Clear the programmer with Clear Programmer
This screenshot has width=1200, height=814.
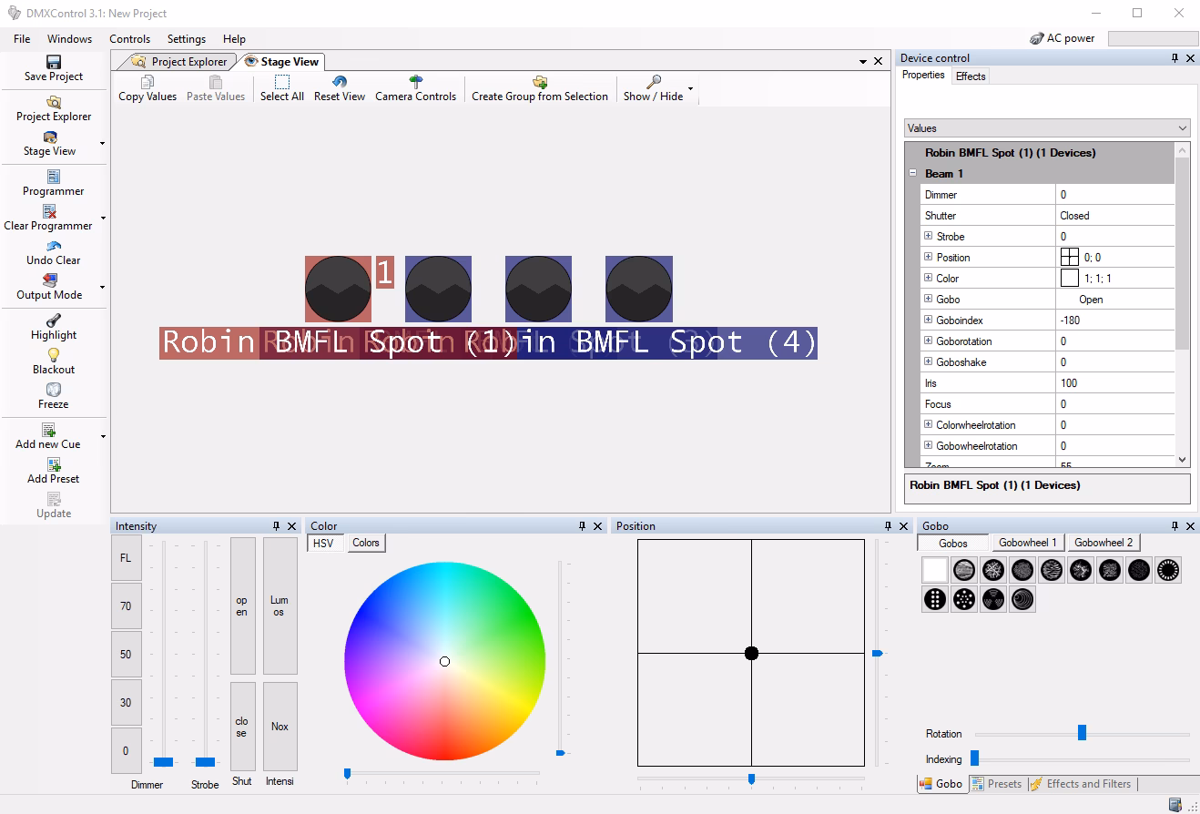[x=48, y=217]
